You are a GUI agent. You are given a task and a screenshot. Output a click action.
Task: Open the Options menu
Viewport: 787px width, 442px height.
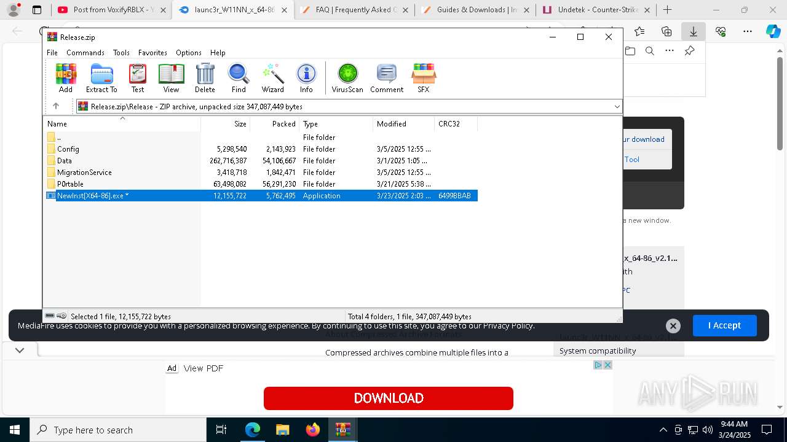pos(189,53)
